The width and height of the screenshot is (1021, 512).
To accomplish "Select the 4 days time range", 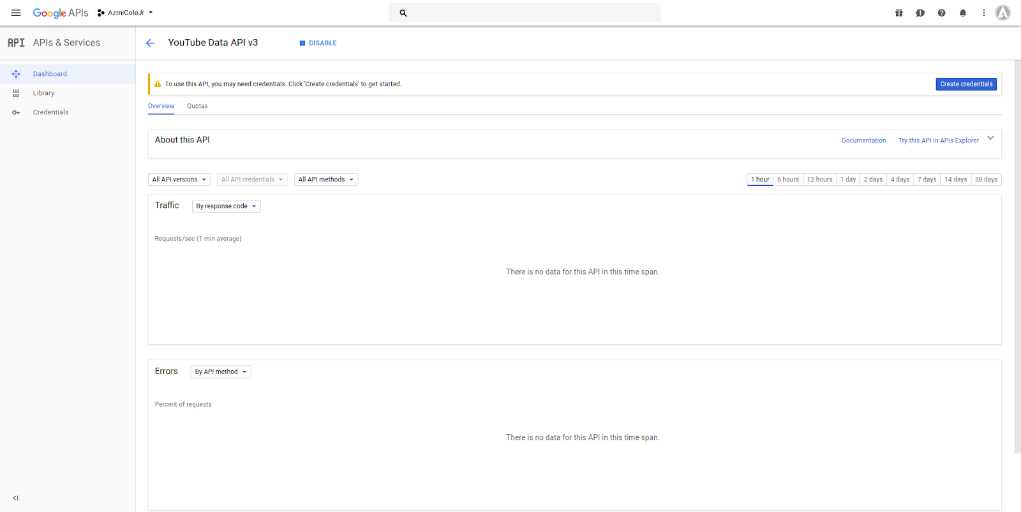I will tap(900, 179).
